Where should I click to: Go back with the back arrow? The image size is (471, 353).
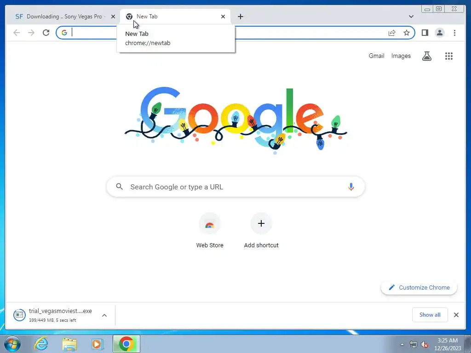[x=17, y=33]
